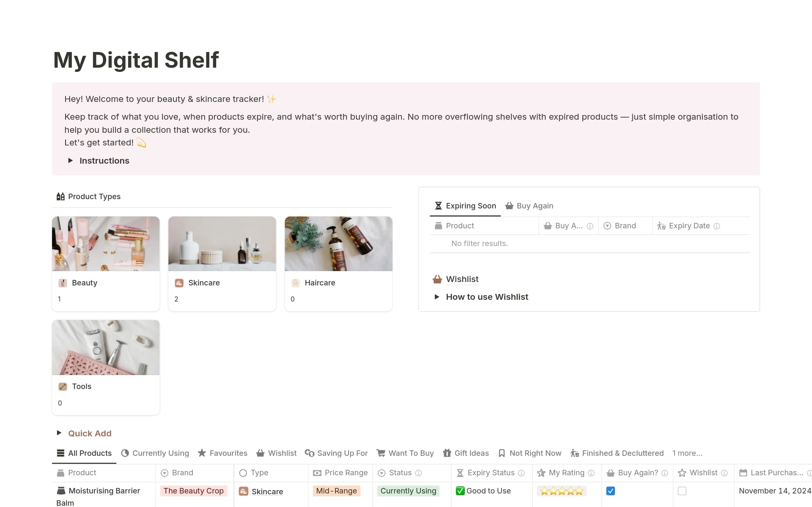The image size is (812, 507).
Task: Click the info icon beside Expiry Date column
Action: [717, 226]
